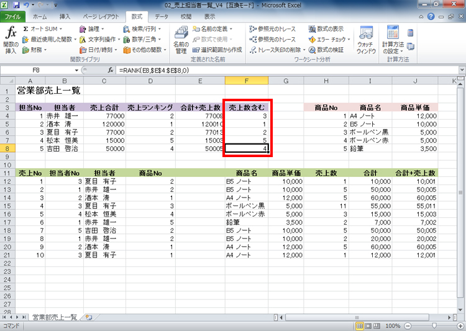The width and height of the screenshot is (466, 331).
Task: Switch to the Insert (挿入) tab
Action: 65,17
